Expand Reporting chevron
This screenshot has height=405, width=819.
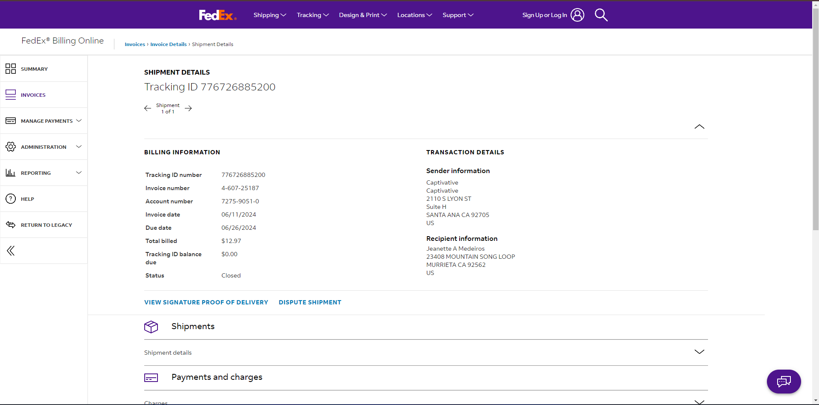point(79,173)
